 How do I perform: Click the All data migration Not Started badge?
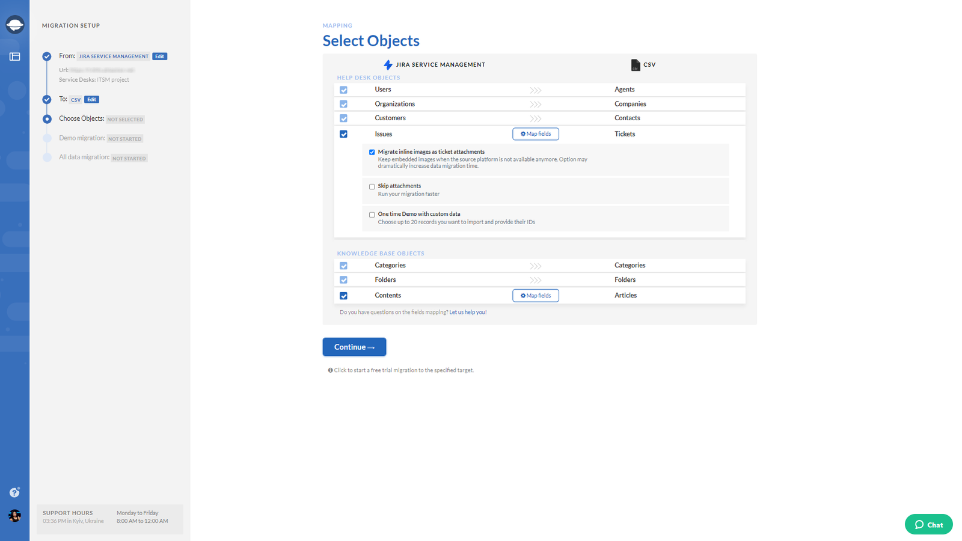click(129, 159)
